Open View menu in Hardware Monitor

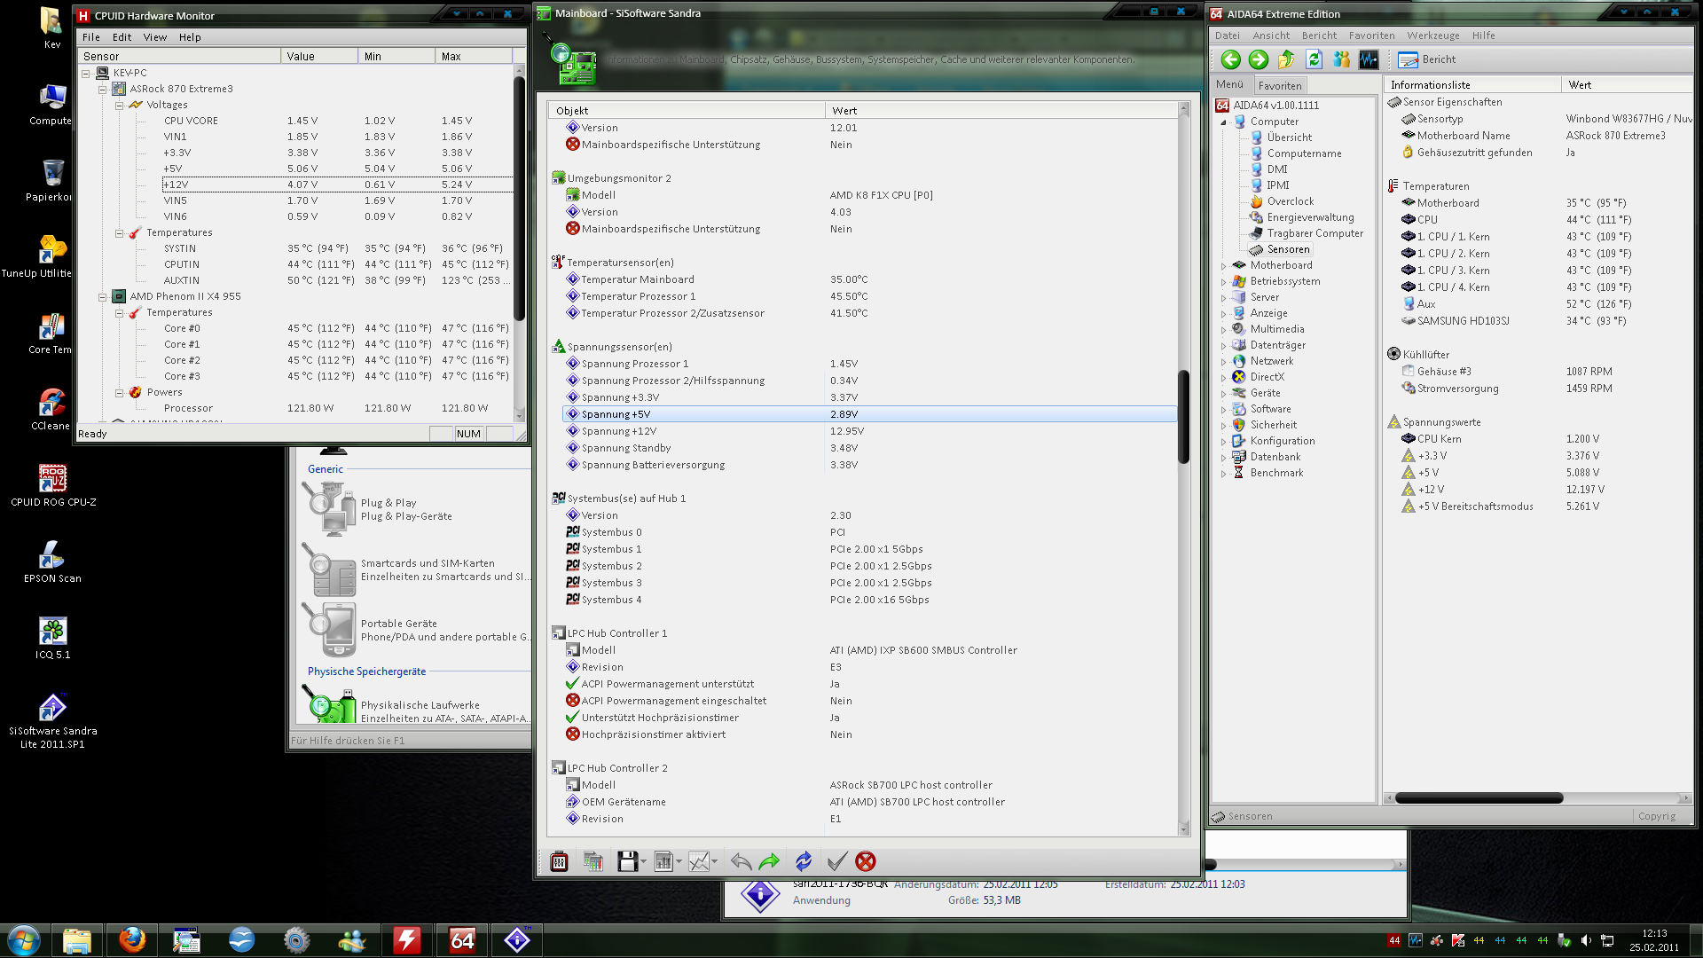155,37
